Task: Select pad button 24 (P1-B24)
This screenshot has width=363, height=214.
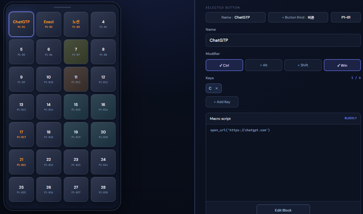Action: [103, 162]
